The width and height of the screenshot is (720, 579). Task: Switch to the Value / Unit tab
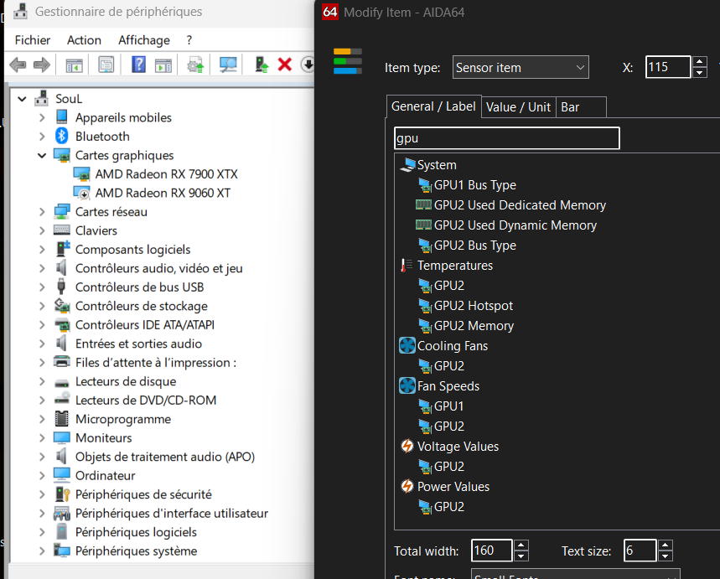519,107
